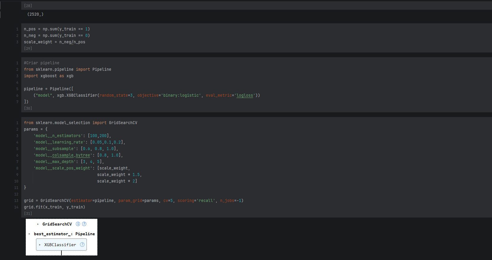Click the GridSearchCV title label

click(x=57, y=224)
